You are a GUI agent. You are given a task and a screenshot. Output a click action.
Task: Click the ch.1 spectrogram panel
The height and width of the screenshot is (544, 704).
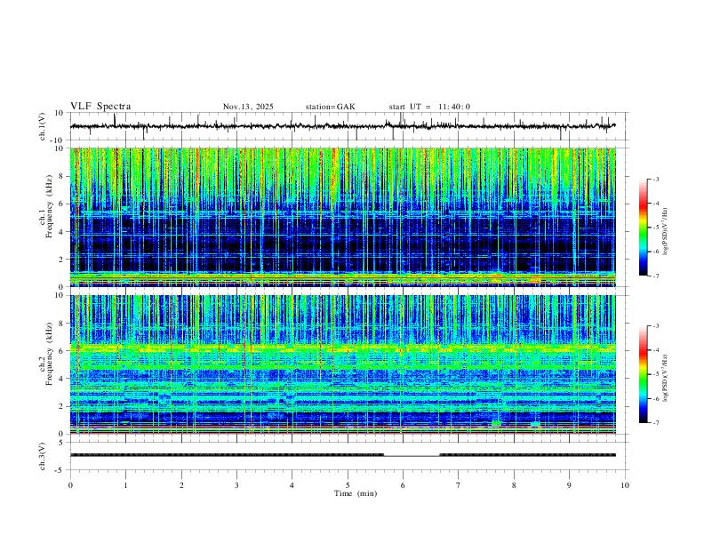click(x=343, y=217)
